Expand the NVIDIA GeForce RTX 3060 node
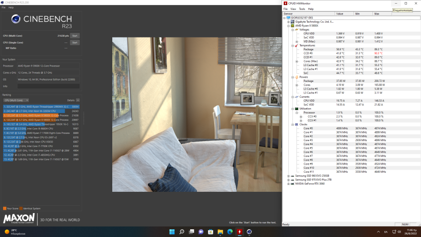The image size is (421, 237). 288,184
